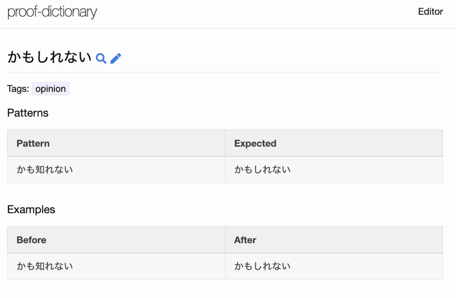The height and width of the screenshot is (298, 456).
Task: Click the Patterns section heading
Action: point(28,113)
